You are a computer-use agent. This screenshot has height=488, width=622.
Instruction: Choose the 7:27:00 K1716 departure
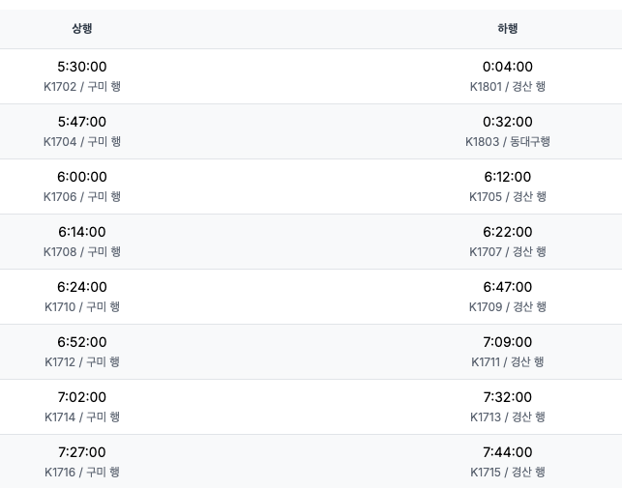click(x=82, y=462)
